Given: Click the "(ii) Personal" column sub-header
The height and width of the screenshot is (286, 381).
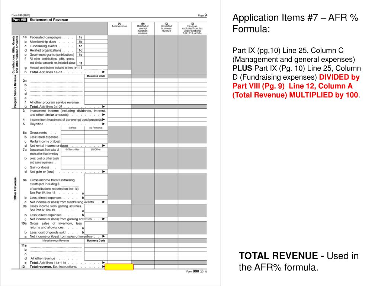Looking at the screenshot, I should (x=96, y=128).
